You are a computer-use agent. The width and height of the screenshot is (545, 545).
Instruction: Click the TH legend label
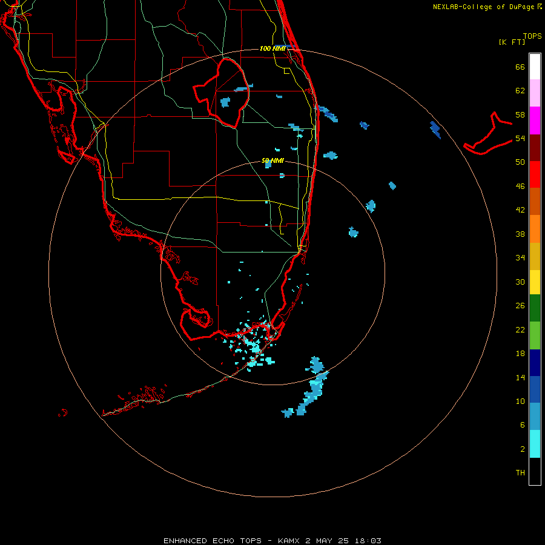[x=520, y=473]
